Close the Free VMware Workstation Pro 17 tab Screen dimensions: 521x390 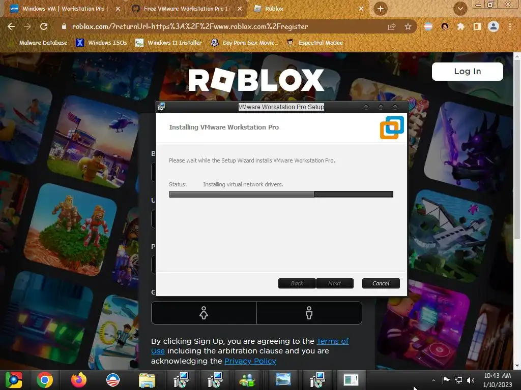coord(240,9)
